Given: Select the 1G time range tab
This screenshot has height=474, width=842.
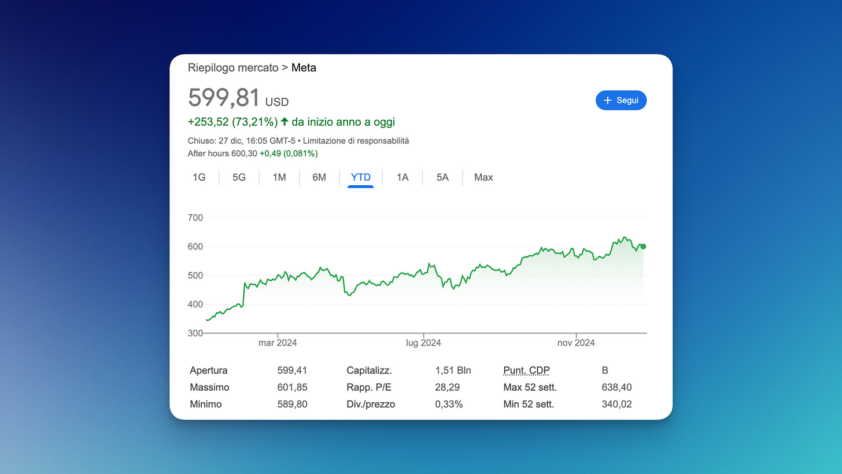Looking at the screenshot, I should point(199,177).
